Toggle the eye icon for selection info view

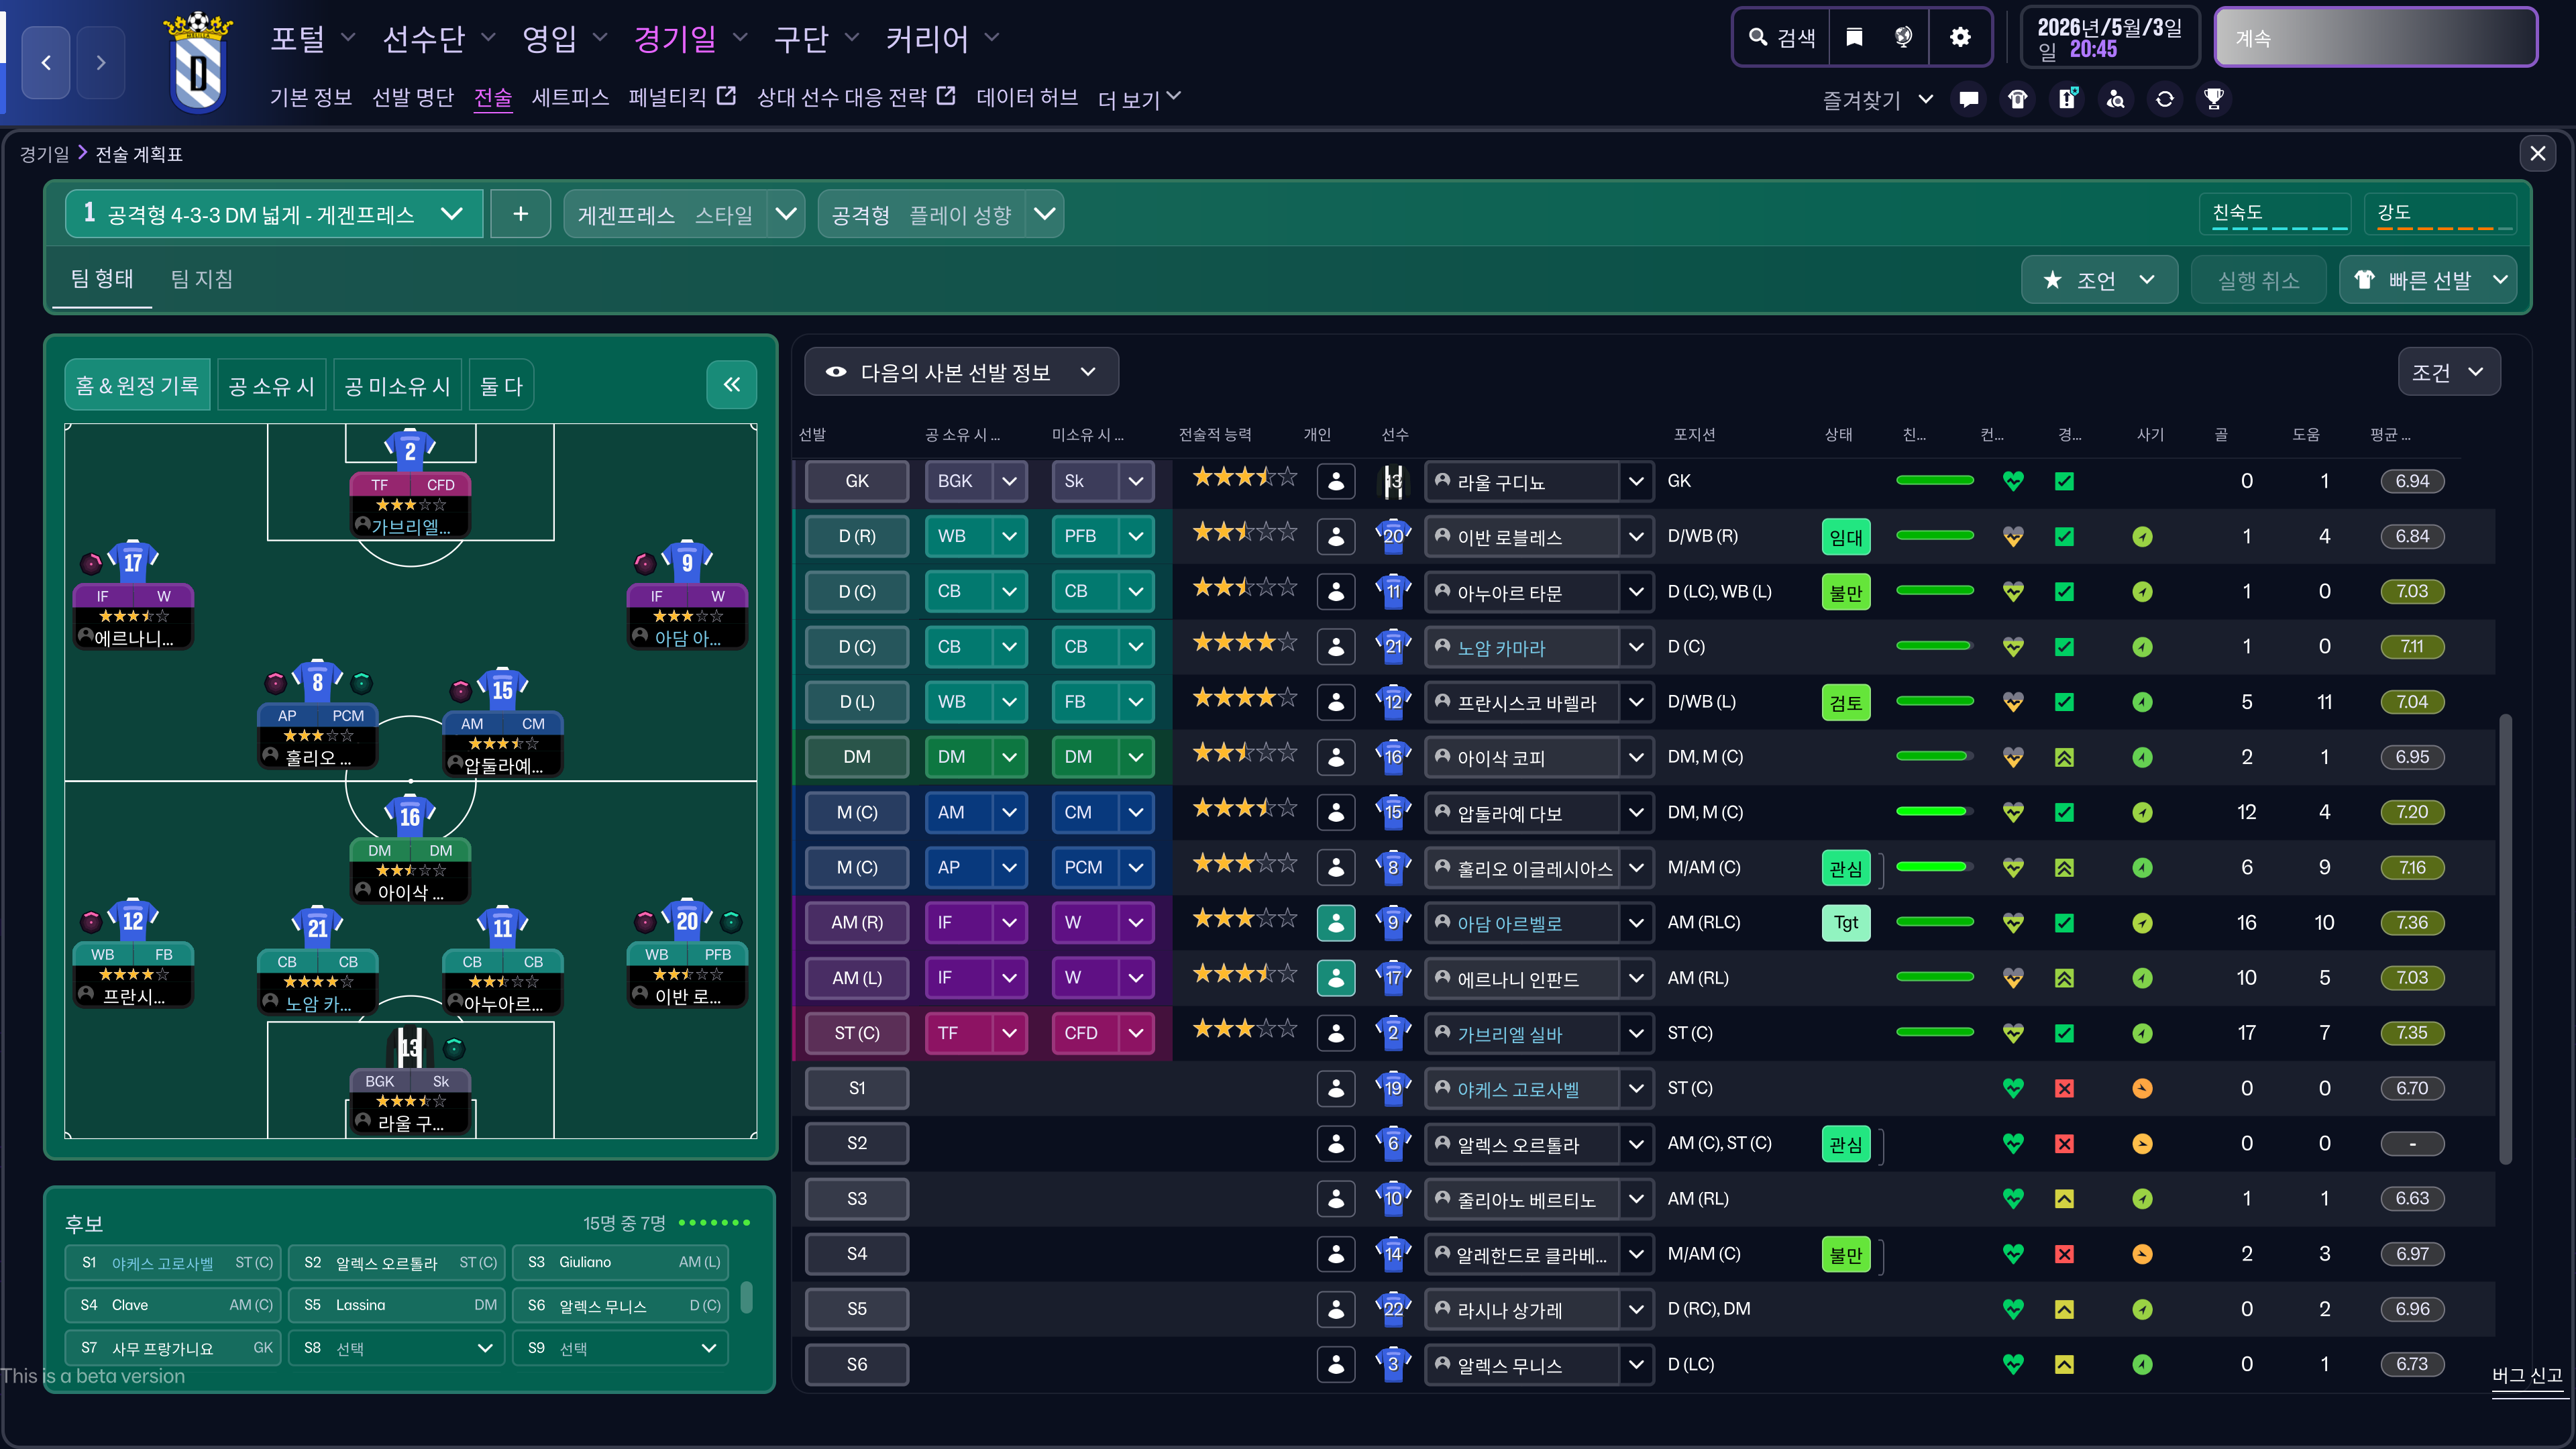click(x=836, y=372)
